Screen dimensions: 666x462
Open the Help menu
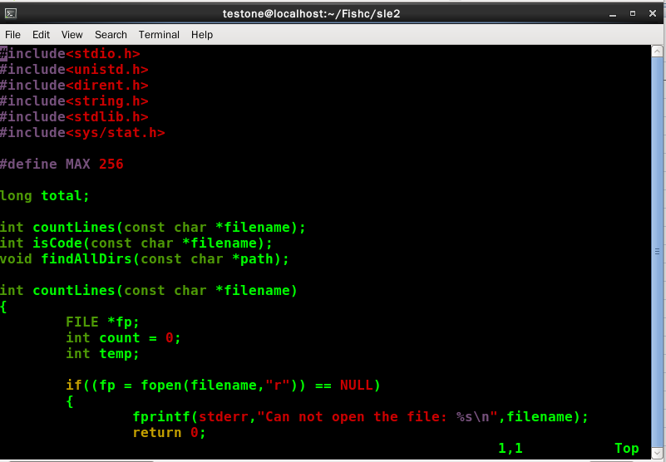202,35
